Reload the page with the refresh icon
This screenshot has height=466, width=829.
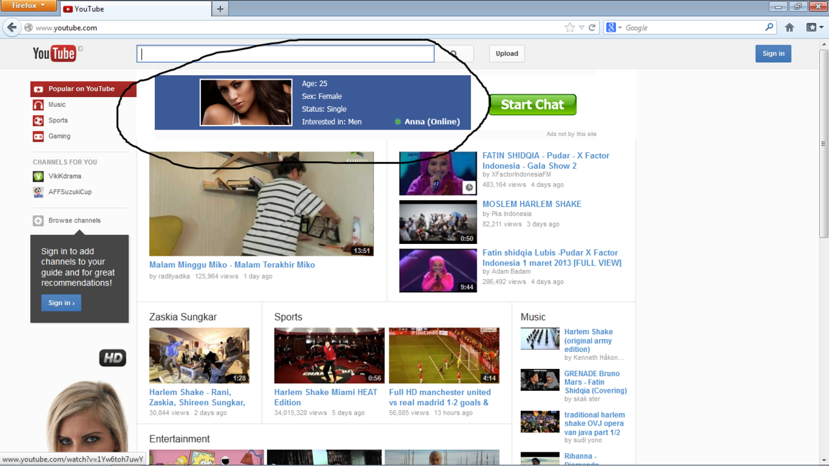592,28
